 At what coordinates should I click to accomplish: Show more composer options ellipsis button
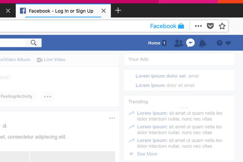tap(48, 97)
